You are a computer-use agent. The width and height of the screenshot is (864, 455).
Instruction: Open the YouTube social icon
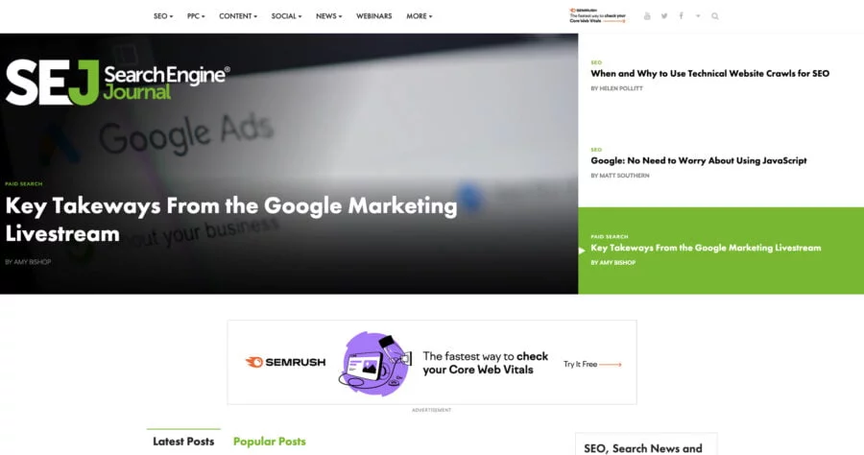(x=647, y=16)
